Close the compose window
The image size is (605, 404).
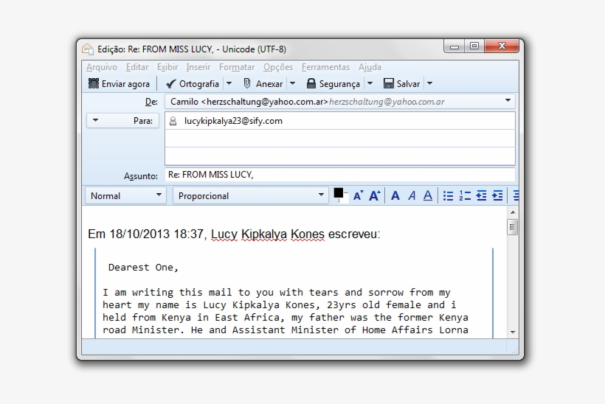(502, 46)
